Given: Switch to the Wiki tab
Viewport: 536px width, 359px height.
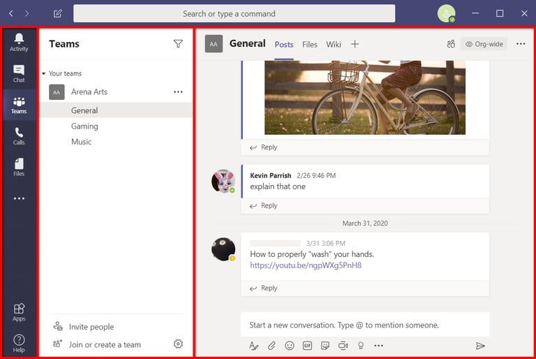Looking at the screenshot, I should 334,45.
